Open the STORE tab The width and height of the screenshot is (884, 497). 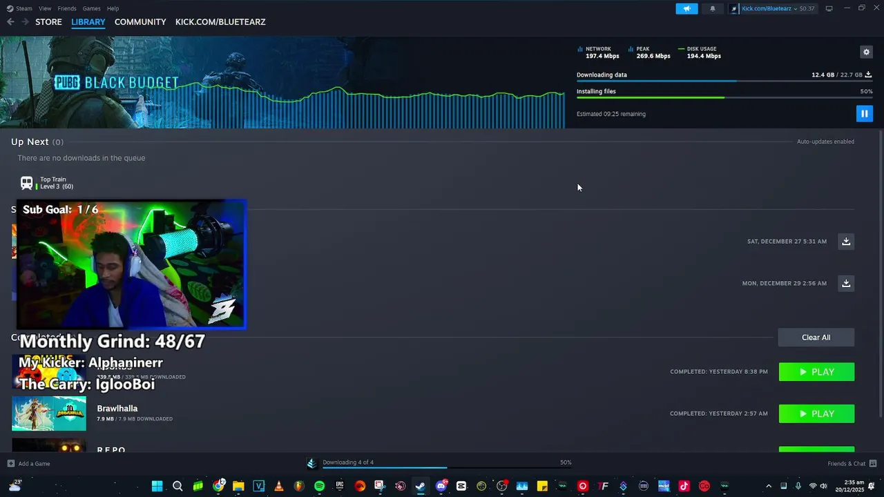pos(48,21)
